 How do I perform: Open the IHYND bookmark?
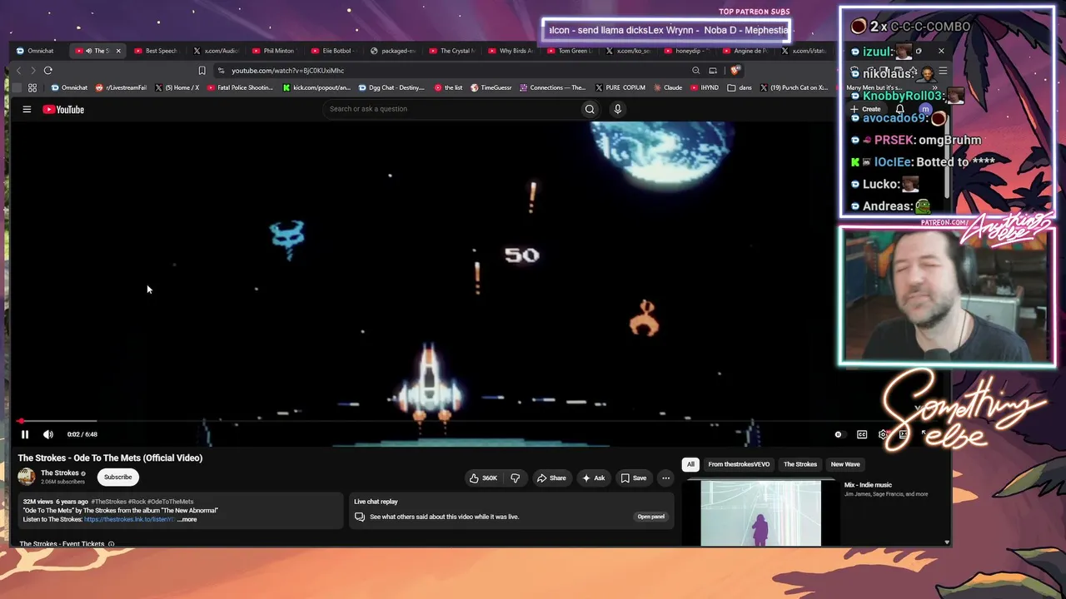click(705, 87)
